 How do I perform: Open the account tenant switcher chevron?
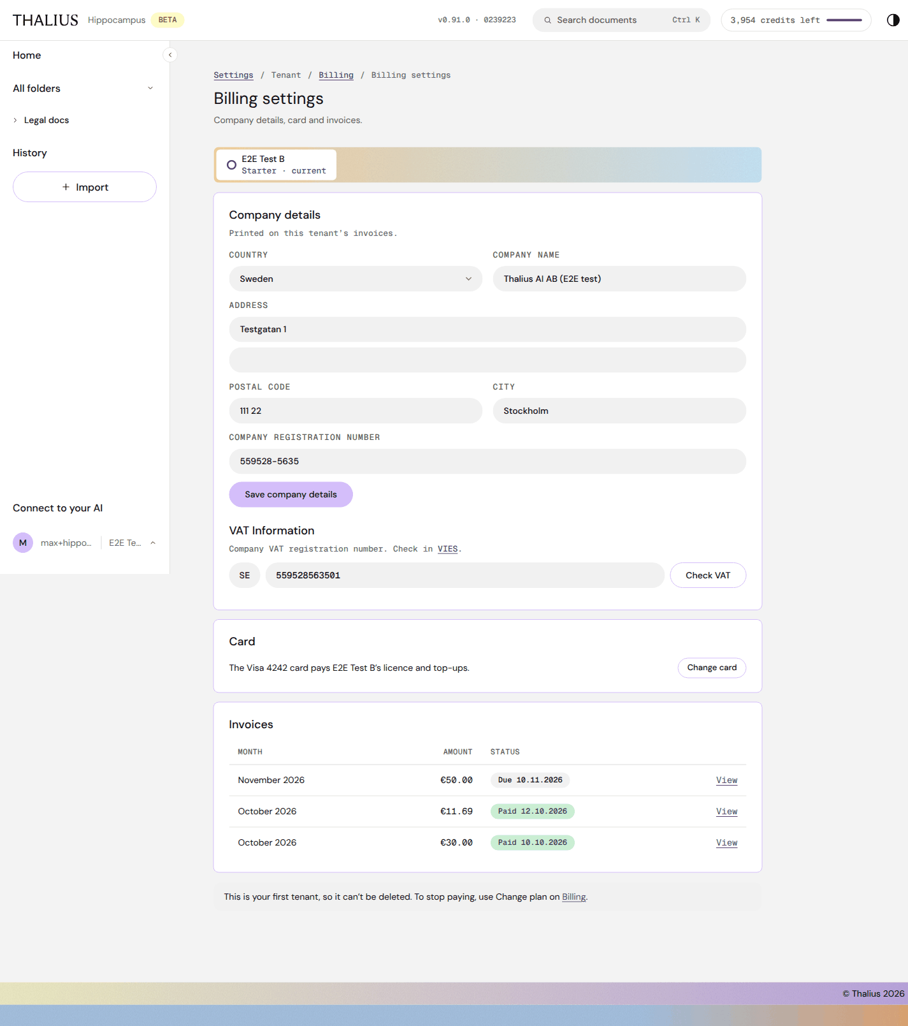(x=153, y=543)
